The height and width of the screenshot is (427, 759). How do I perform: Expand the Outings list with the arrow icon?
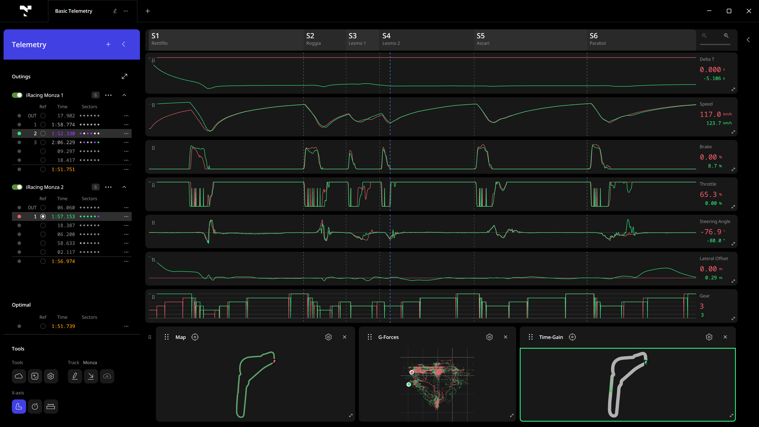125,77
